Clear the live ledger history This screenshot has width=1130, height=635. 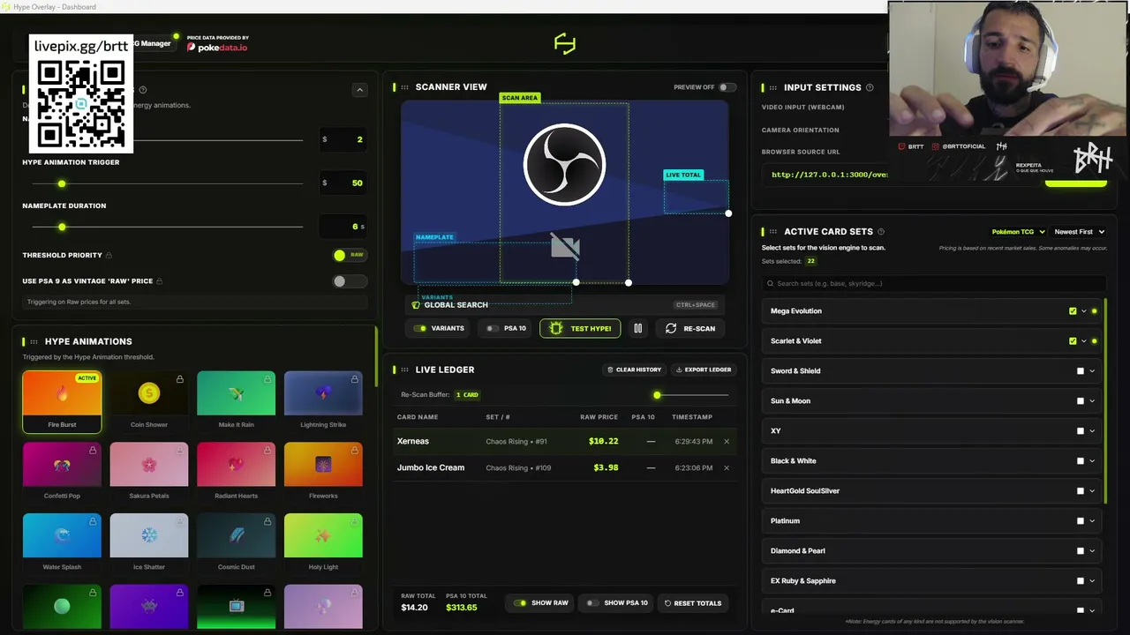click(635, 370)
